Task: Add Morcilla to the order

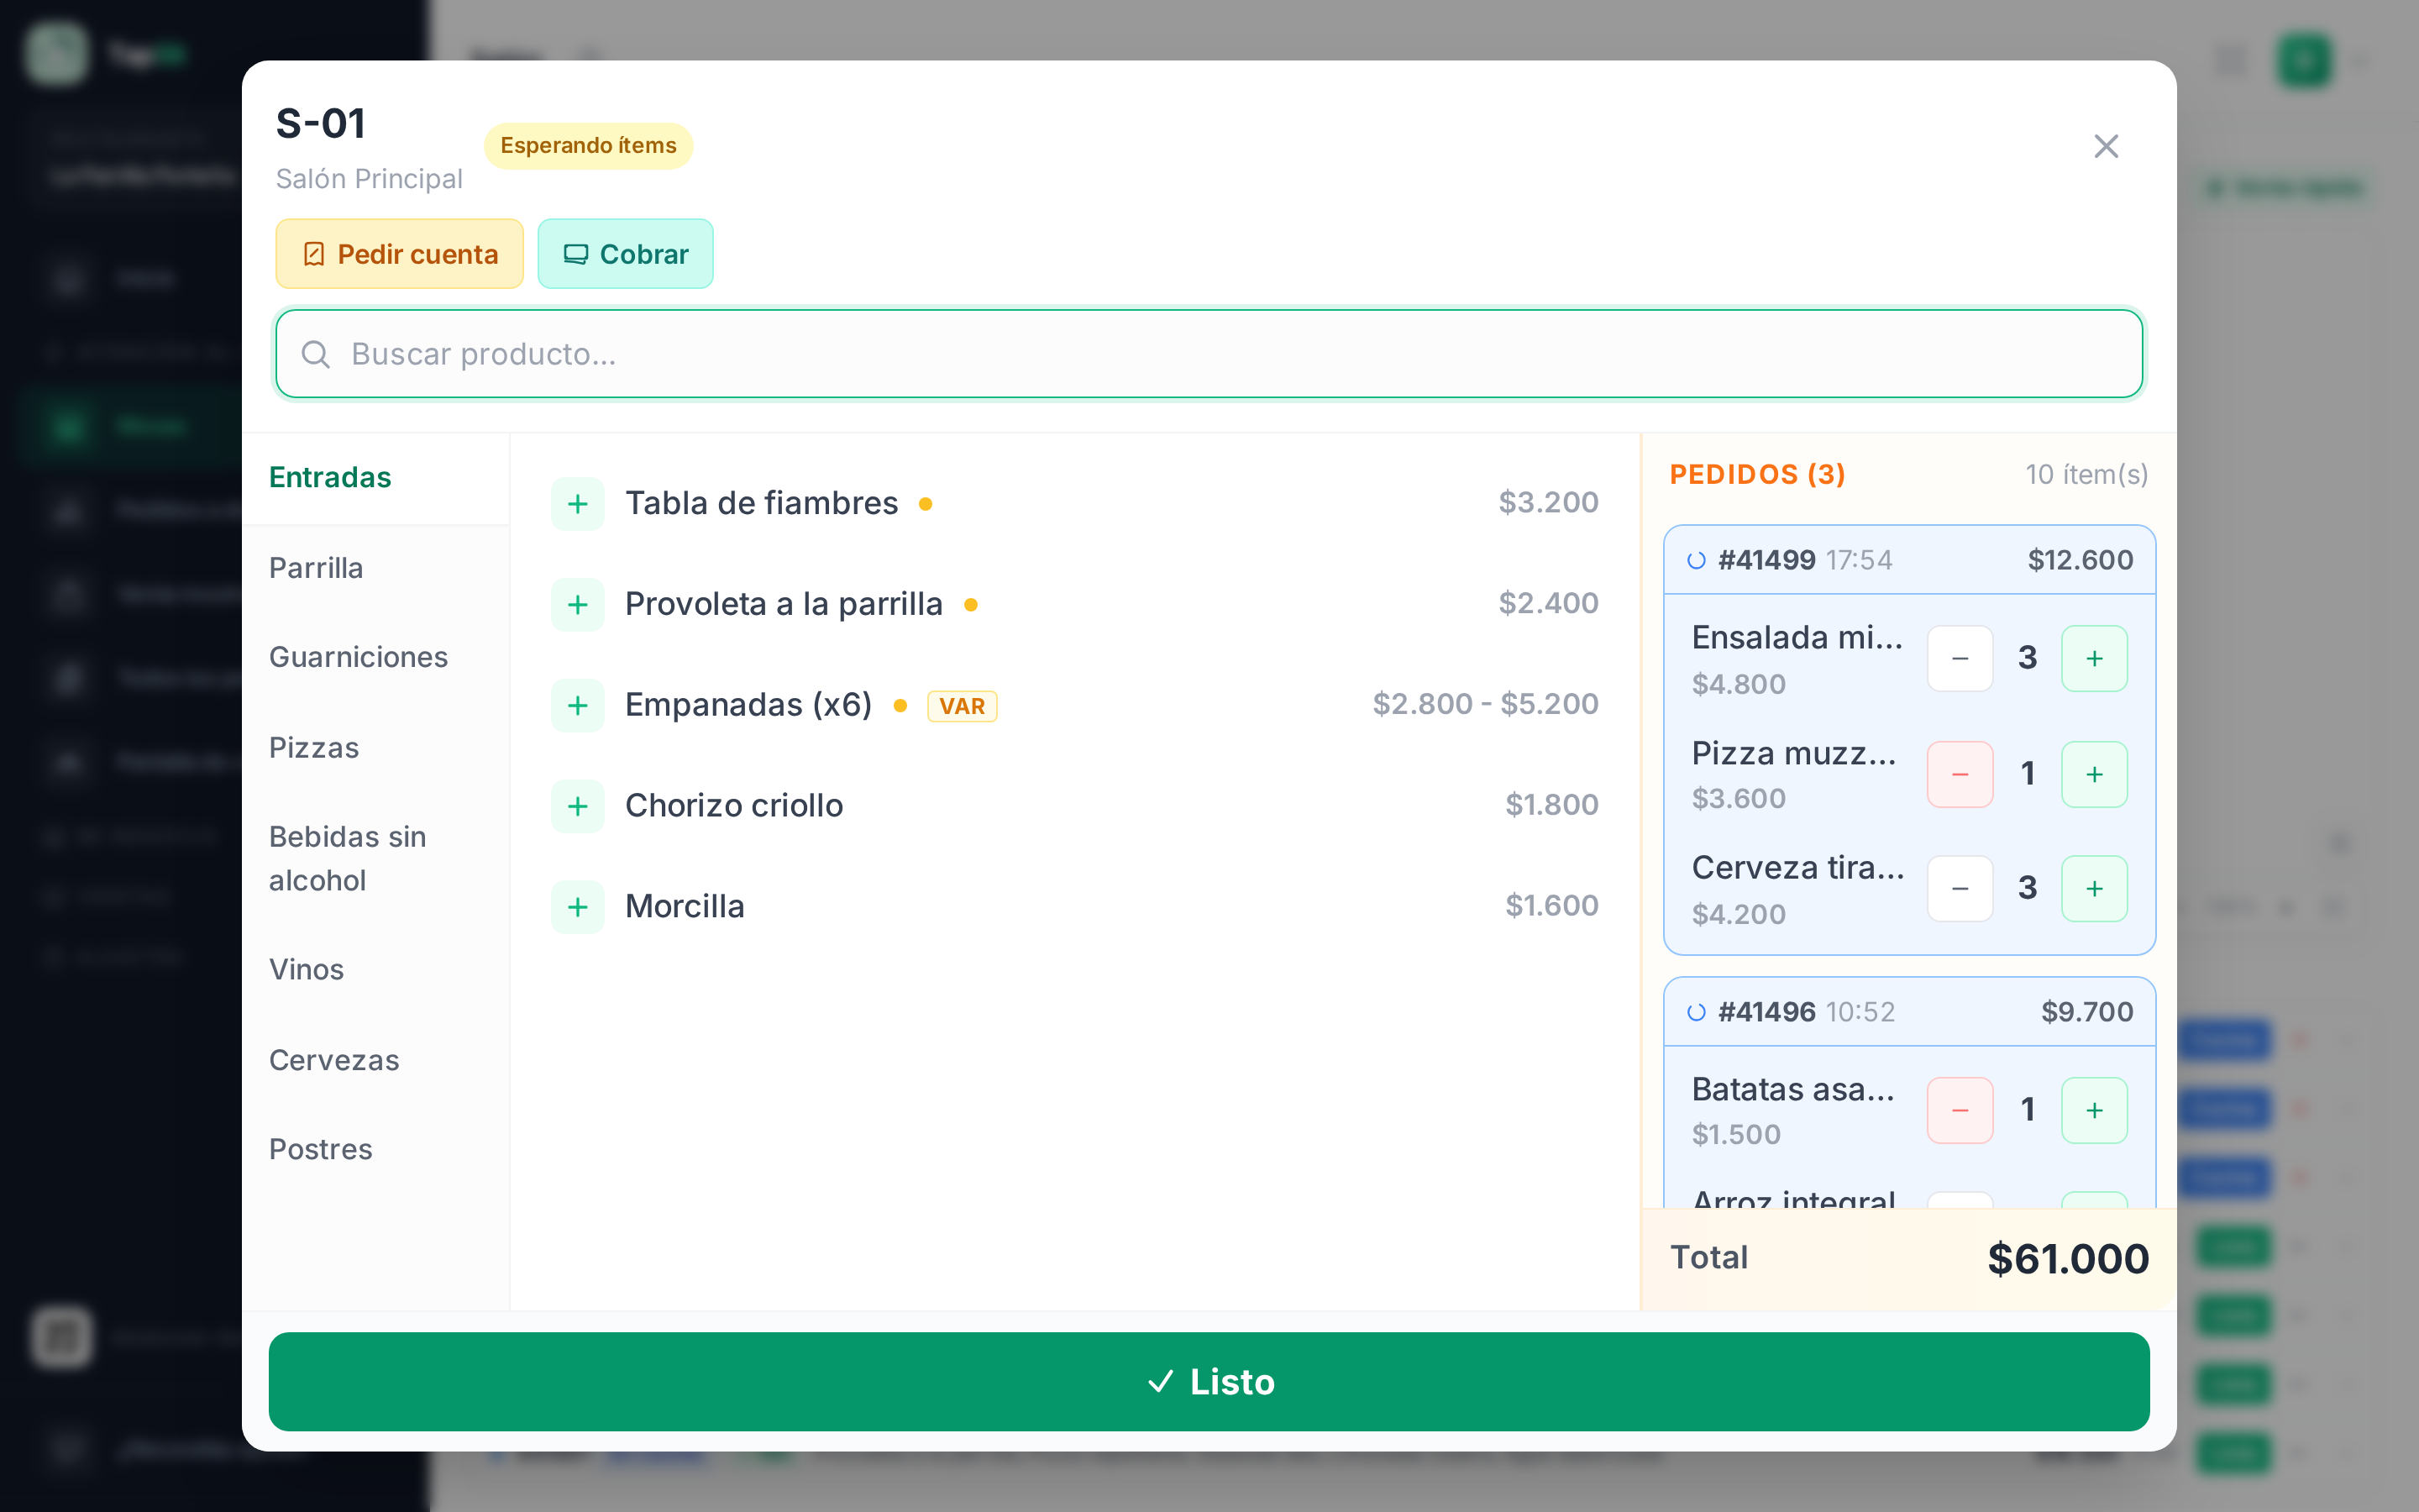Action: [x=578, y=907]
